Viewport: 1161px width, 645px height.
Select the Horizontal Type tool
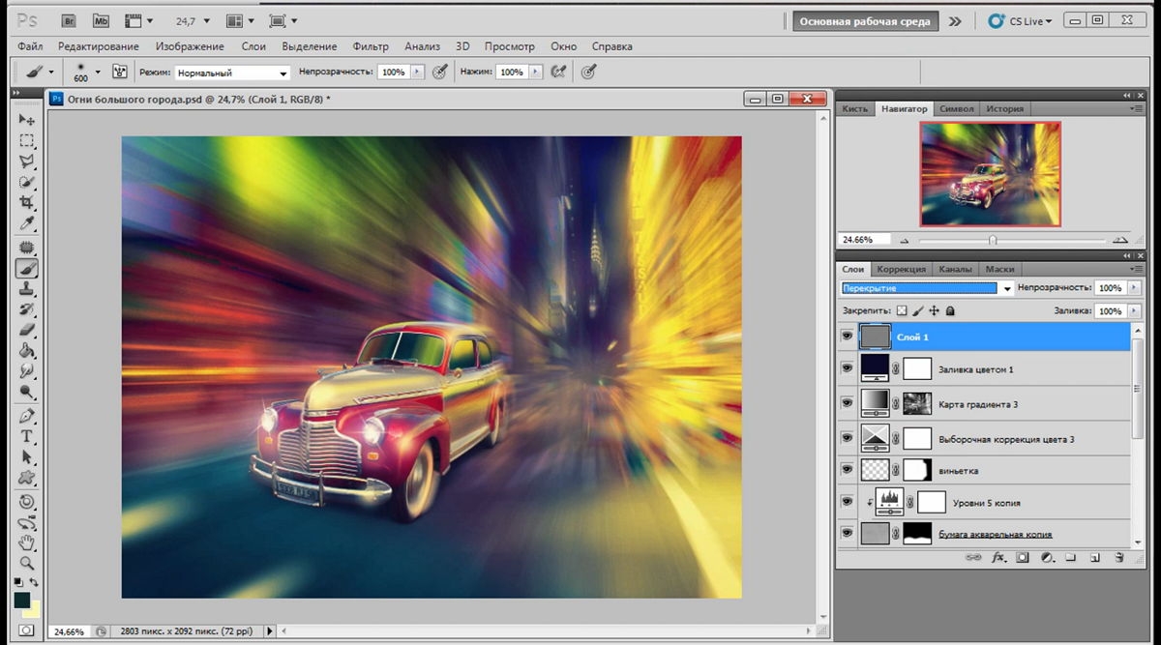point(27,436)
